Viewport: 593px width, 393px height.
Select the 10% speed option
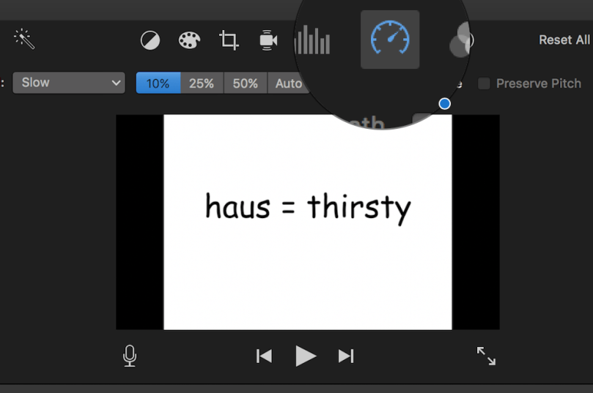point(158,83)
